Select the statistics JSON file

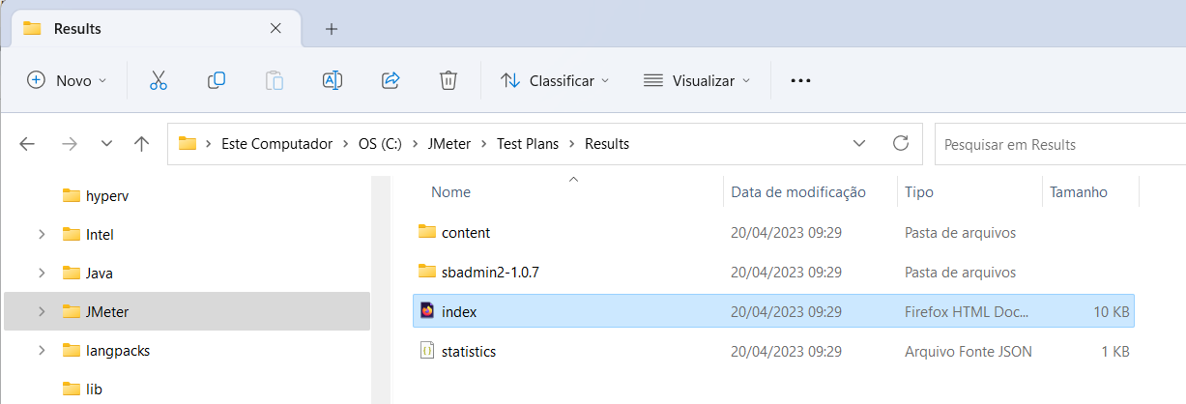point(469,352)
